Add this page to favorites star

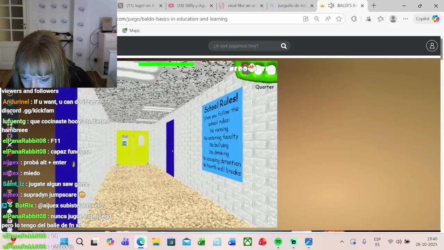coord(339,19)
